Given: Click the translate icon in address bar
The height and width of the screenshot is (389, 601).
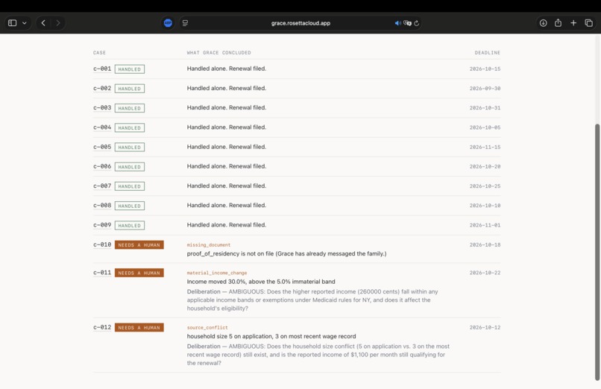Looking at the screenshot, I should click(407, 23).
